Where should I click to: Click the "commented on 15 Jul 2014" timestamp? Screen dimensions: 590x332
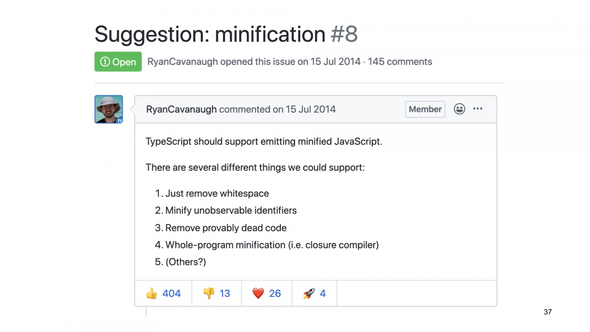(277, 109)
